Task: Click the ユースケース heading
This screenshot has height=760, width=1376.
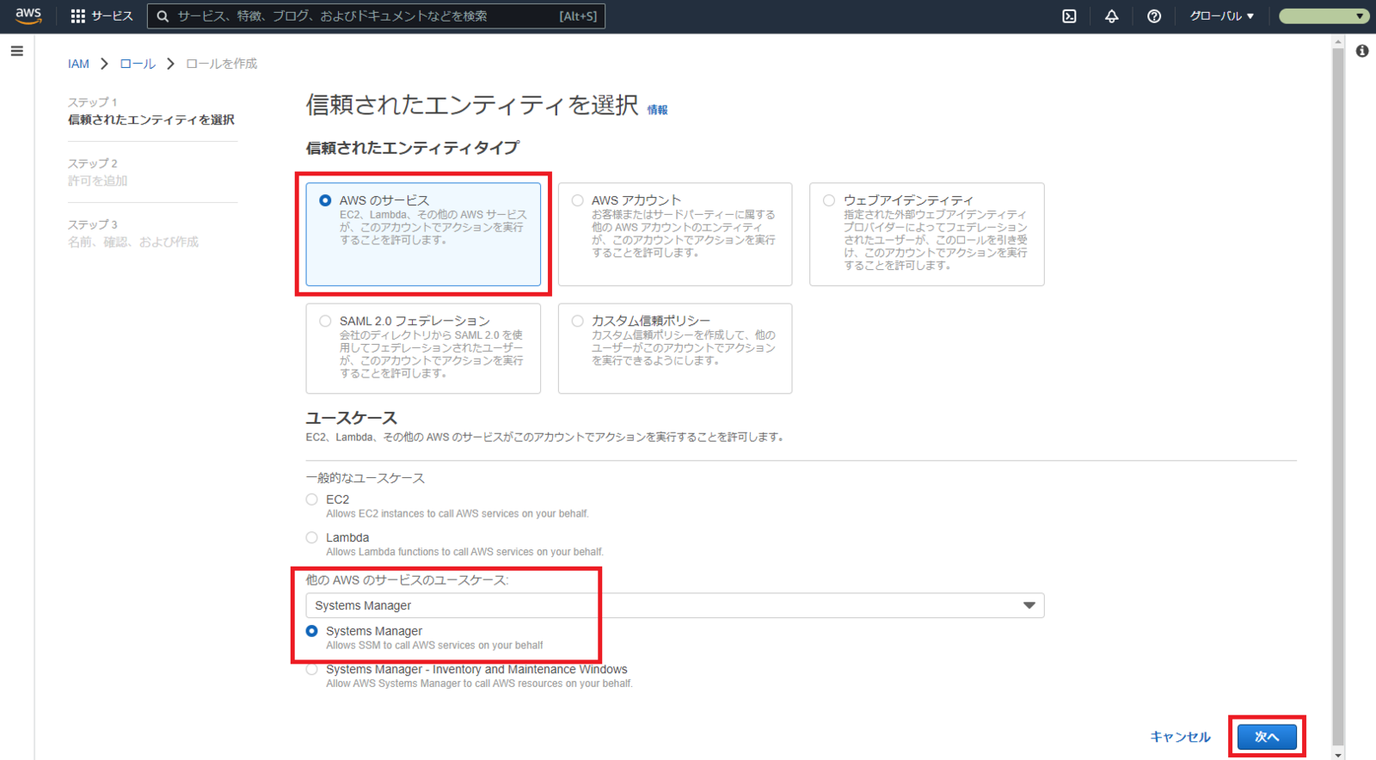Action: pyautogui.click(x=351, y=418)
